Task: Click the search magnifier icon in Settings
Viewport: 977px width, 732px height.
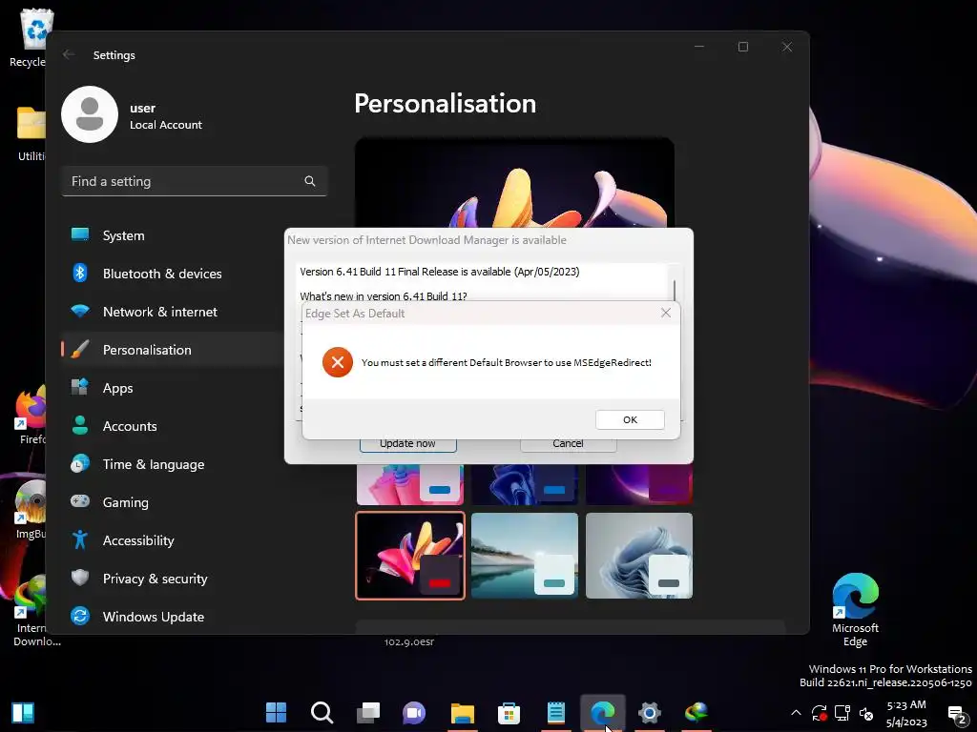Action: pos(310,181)
